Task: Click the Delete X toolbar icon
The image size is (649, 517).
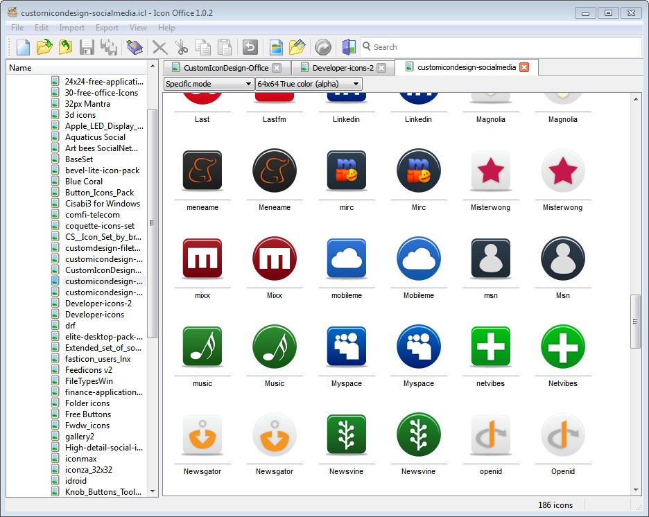Action: point(160,47)
